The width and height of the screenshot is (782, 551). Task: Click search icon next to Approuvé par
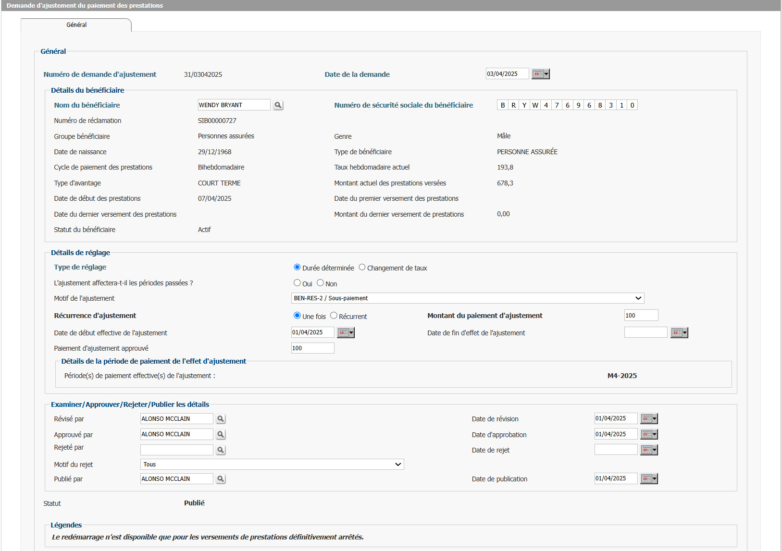pos(221,434)
